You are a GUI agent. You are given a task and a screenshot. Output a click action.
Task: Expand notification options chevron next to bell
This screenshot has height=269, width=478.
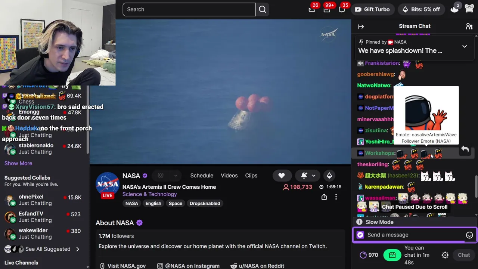314,176
